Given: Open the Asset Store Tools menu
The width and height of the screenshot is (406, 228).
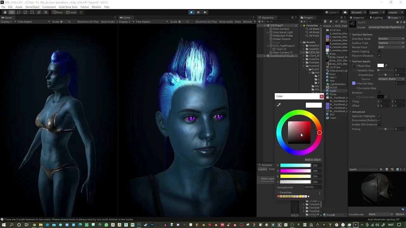Looking at the screenshot, I should click(x=68, y=7).
